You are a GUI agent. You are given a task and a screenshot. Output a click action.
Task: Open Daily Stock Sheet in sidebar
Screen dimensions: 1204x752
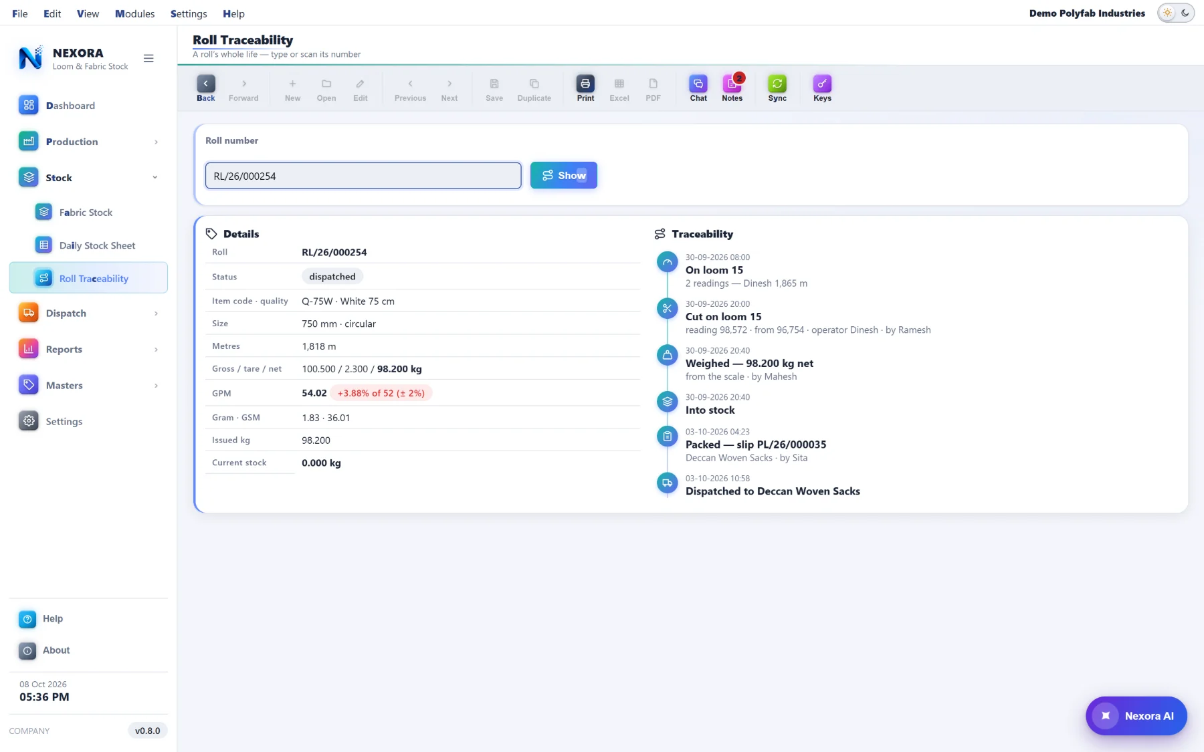coord(88,245)
